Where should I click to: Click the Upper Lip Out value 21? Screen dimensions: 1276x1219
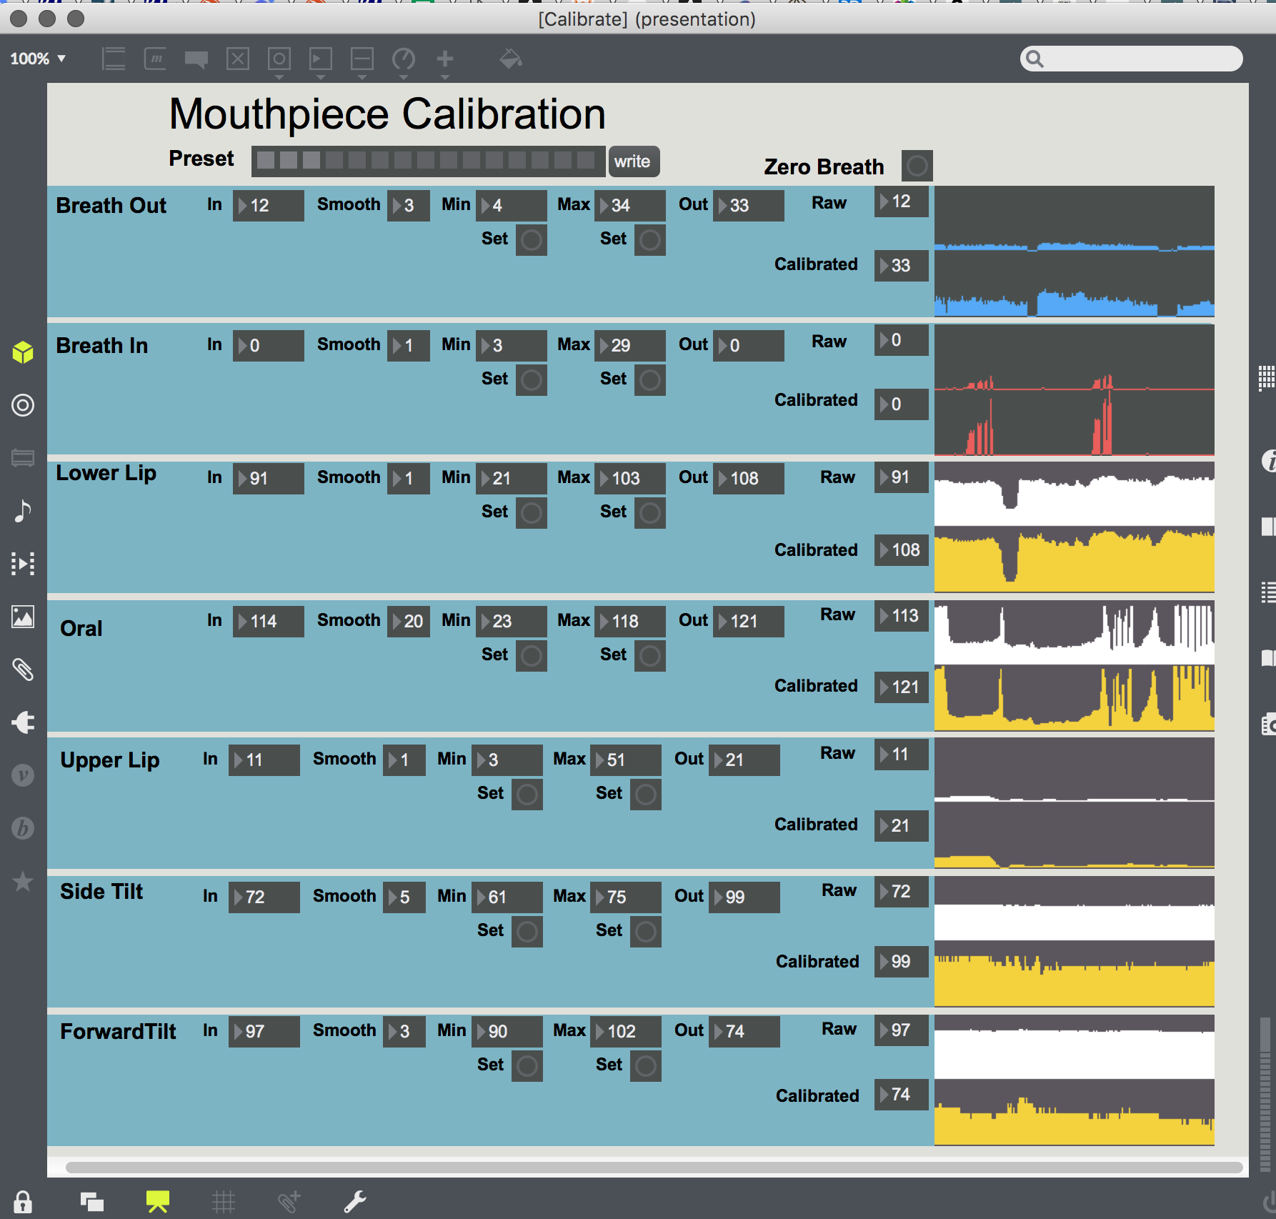point(744,760)
